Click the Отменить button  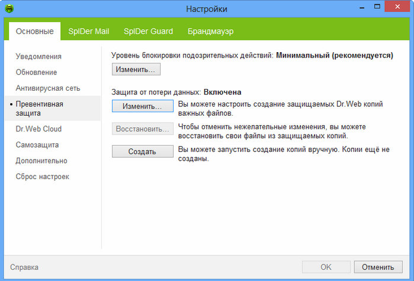click(x=378, y=267)
